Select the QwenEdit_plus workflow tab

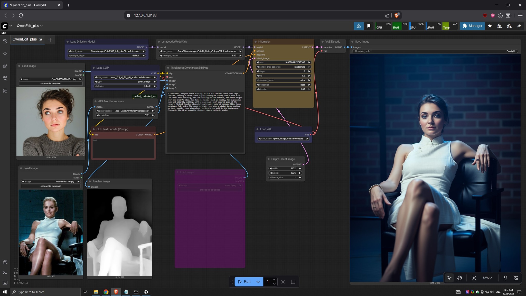coord(25,39)
